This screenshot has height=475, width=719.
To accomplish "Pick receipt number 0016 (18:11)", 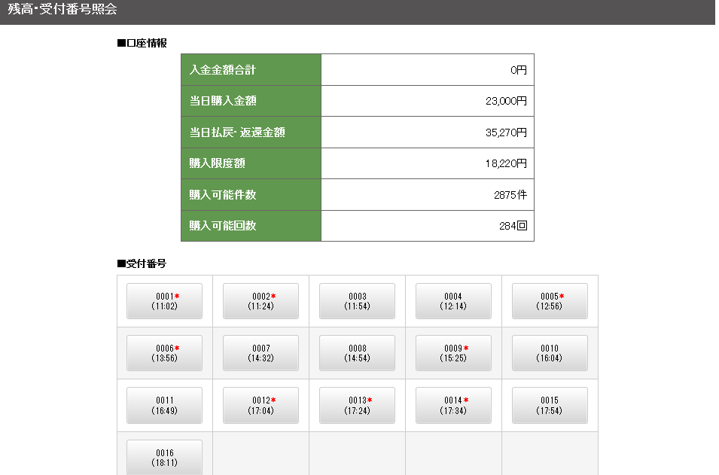I will click(x=164, y=458).
